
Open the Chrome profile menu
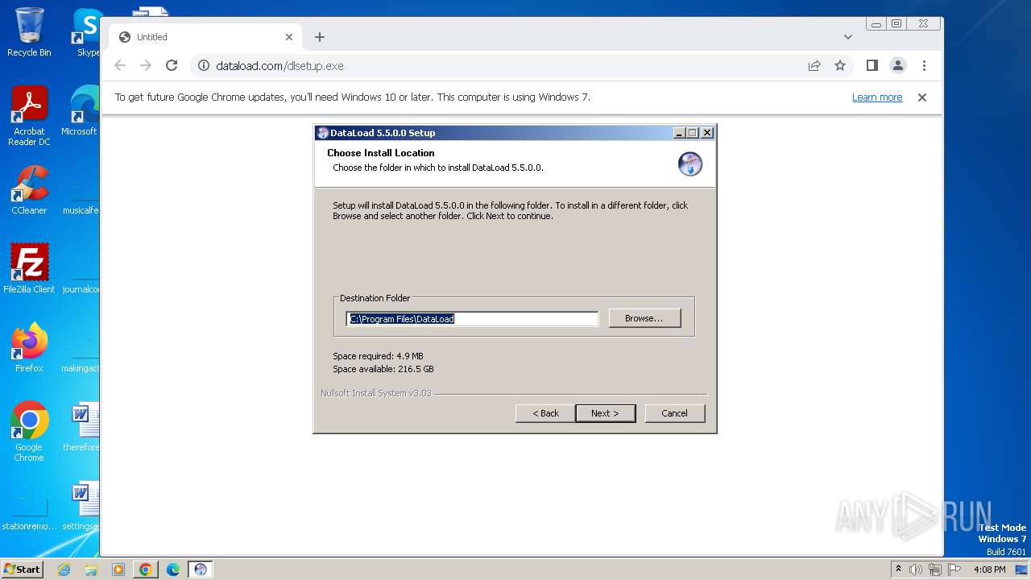[x=898, y=65]
